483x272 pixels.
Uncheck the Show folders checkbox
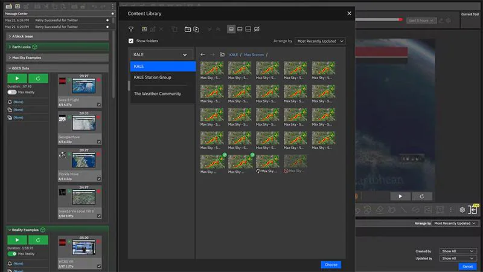coord(132,41)
